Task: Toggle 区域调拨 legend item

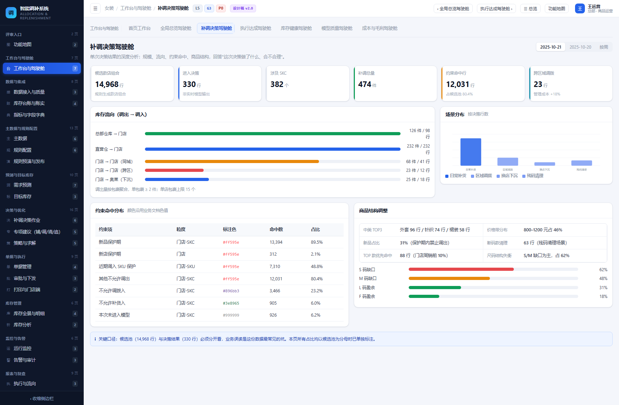Action: point(481,176)
